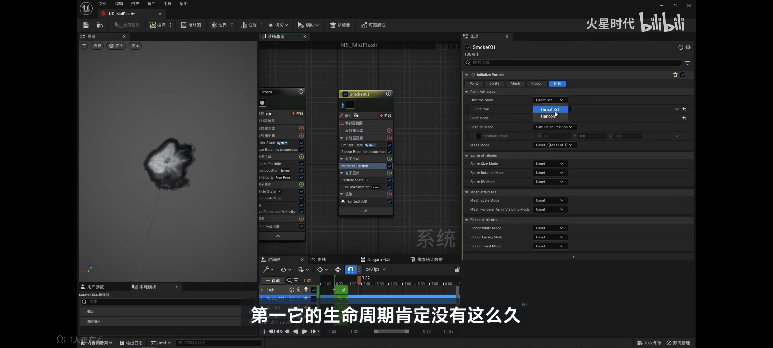The height and width of the screenshot is (348, 773).
Task: Click the save asset icon in toolbar
Action: click(x=85, y=25)
